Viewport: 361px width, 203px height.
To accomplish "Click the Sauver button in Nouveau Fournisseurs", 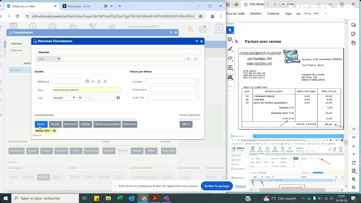I will 41,124.
